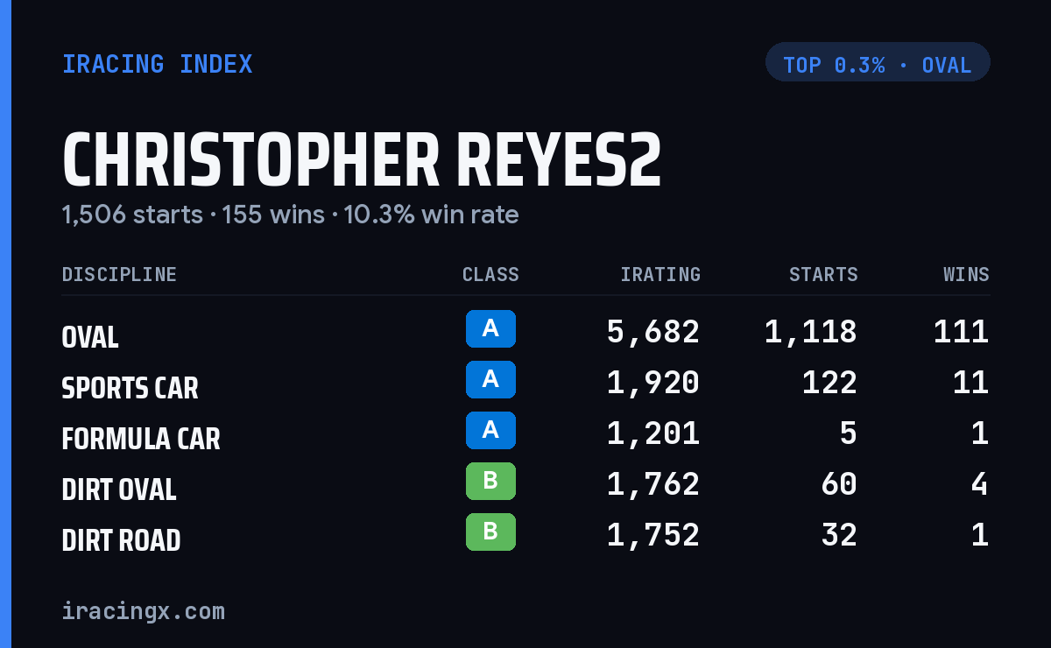Sort by the WINS column header

[x=966, y=275]
